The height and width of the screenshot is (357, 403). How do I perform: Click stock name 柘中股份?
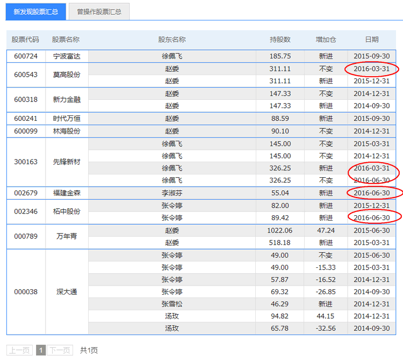[67, 212]
